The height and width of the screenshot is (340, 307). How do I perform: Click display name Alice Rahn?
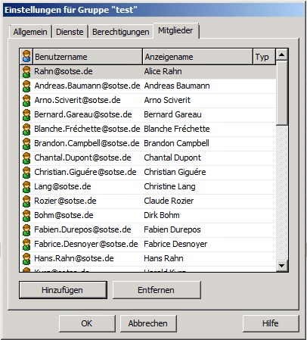pyautogui.click(x=163, y=71)
